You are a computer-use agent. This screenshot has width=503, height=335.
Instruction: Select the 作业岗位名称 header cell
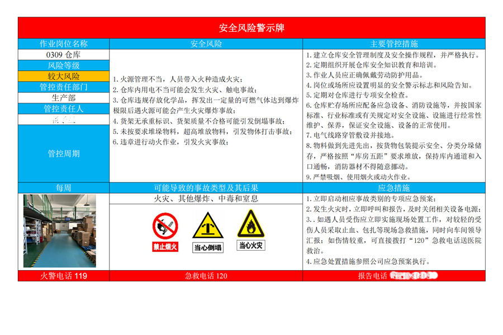63,44
